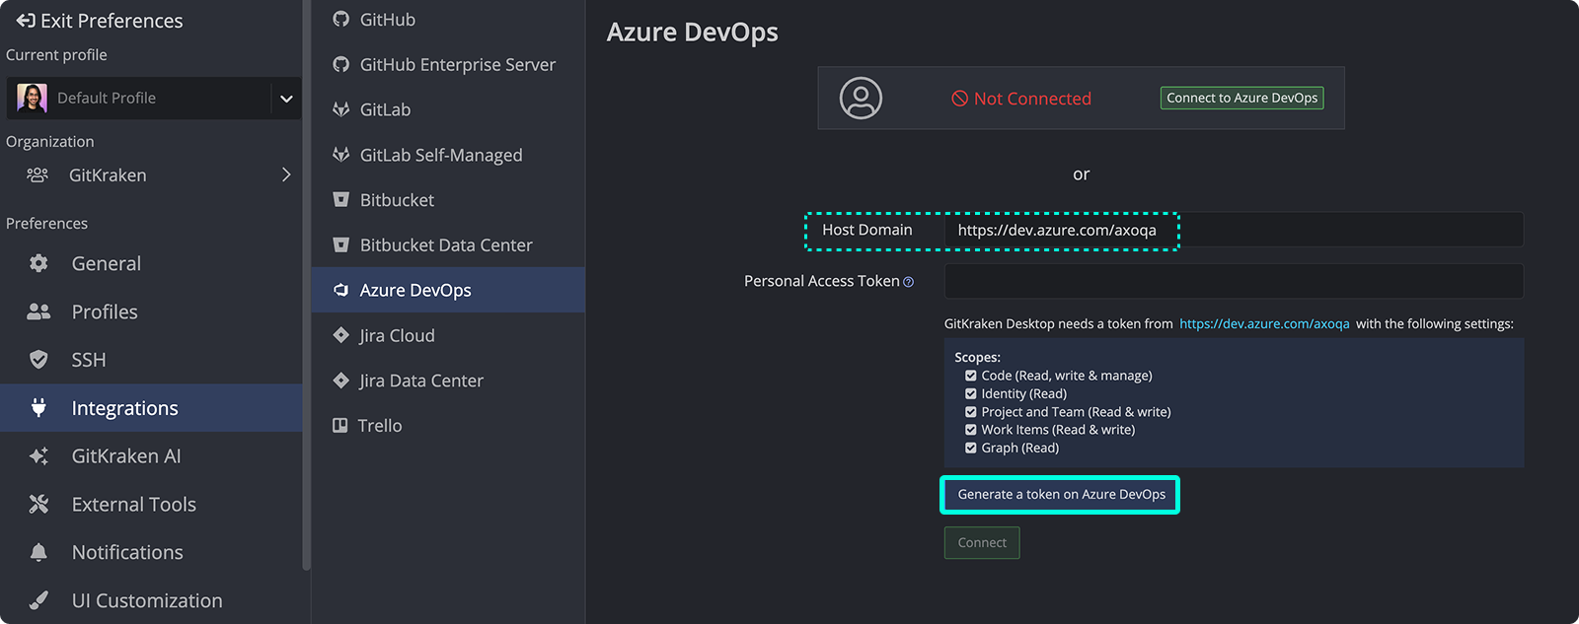This screenshot has height=624, width=1579.
Task: Select GitLab Self-Managed integration
Action: pyautogui.click(x=440, y=155)
